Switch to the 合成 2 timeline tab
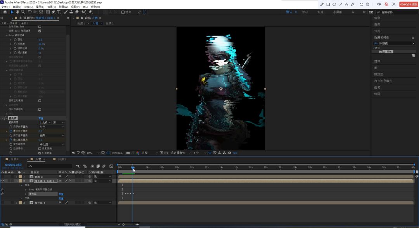This screenshot has width=419, height=228. [62, 159]
